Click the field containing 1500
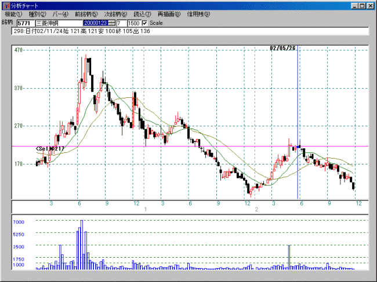The image size is (377, 282). pyautogui.click(x=134, y=23)
